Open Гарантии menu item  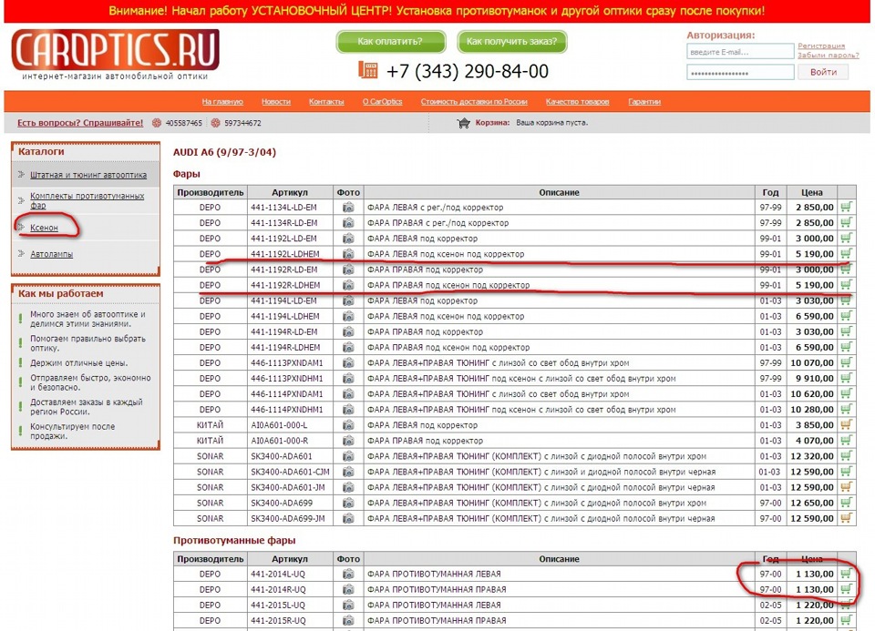(x=644, y=101)
